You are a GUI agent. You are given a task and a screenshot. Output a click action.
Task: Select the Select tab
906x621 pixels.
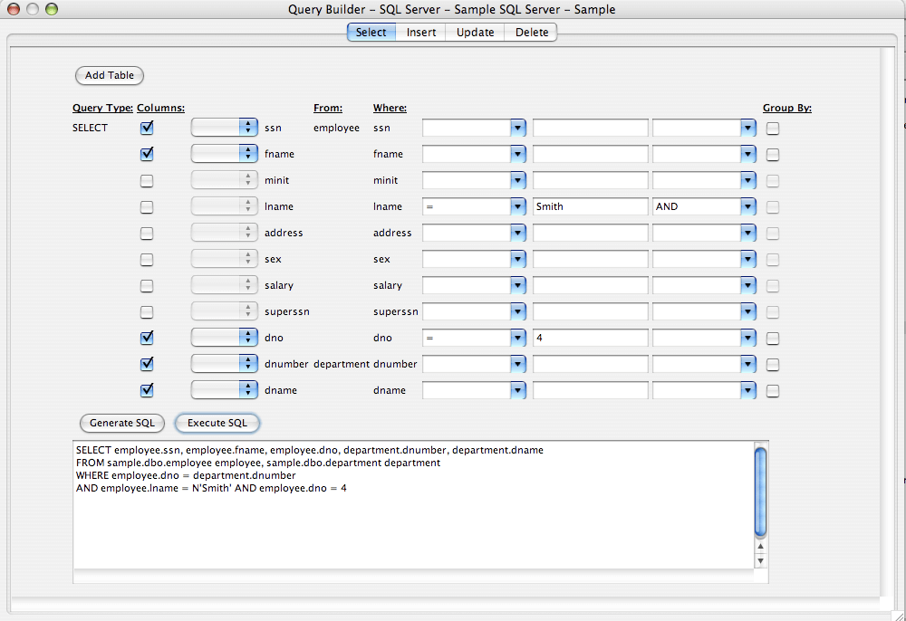coord(371,33)
